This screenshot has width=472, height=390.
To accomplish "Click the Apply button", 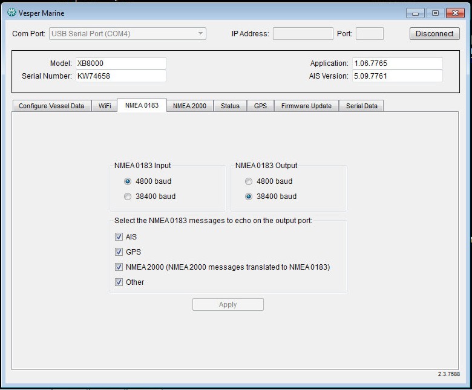I will coord(228,305).
